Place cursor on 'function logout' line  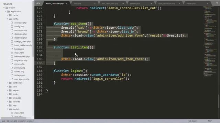[x=70, y=71]
